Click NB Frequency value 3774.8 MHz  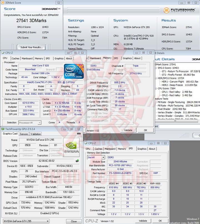(136, 73)
